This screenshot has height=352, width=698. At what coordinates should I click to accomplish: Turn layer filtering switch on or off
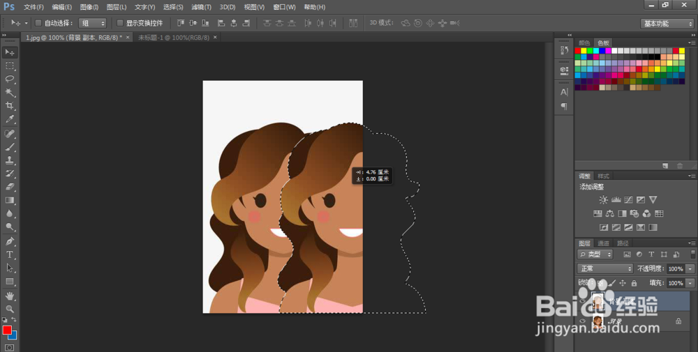coord(692,254)
